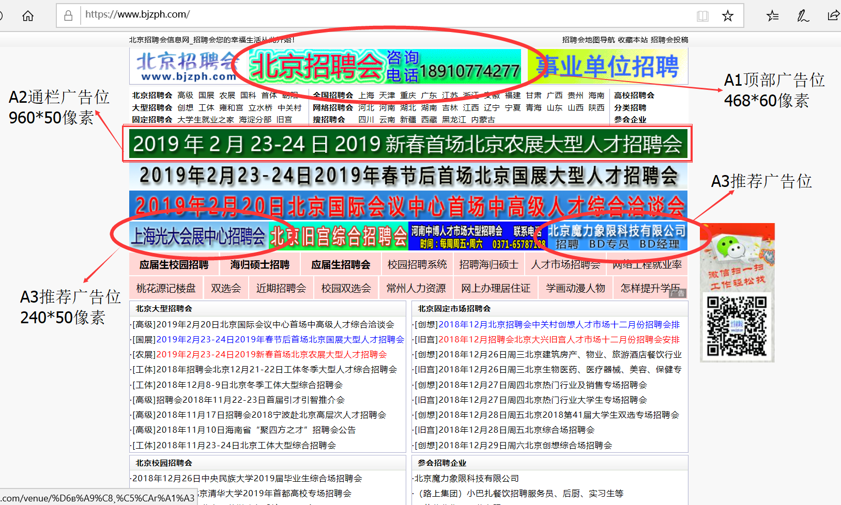Open Reading view book icon
Screen dimensions: 841x505
coord(702,16)
